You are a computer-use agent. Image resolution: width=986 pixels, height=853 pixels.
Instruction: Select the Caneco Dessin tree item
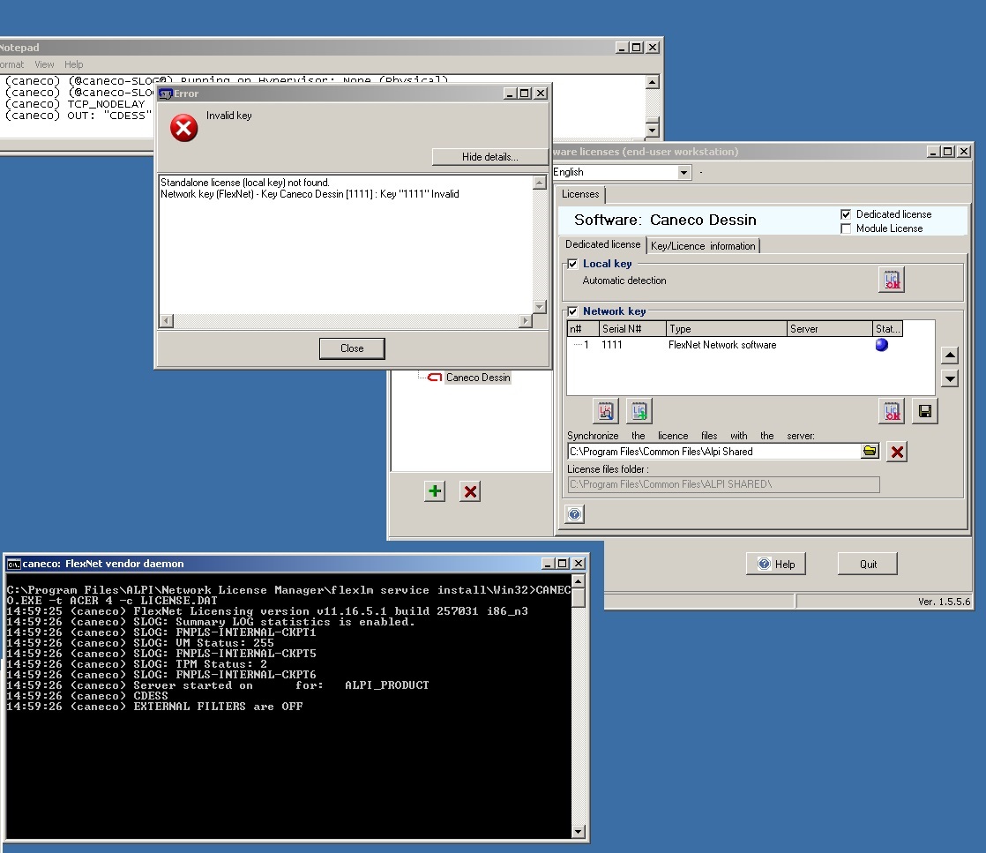click(478, 378)
